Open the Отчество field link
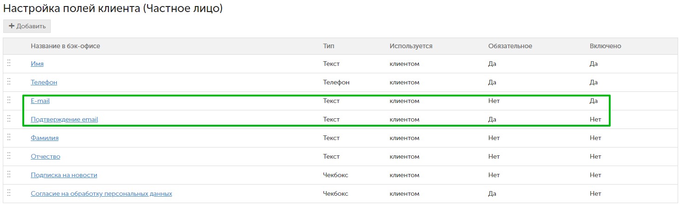 pos(46,156)
